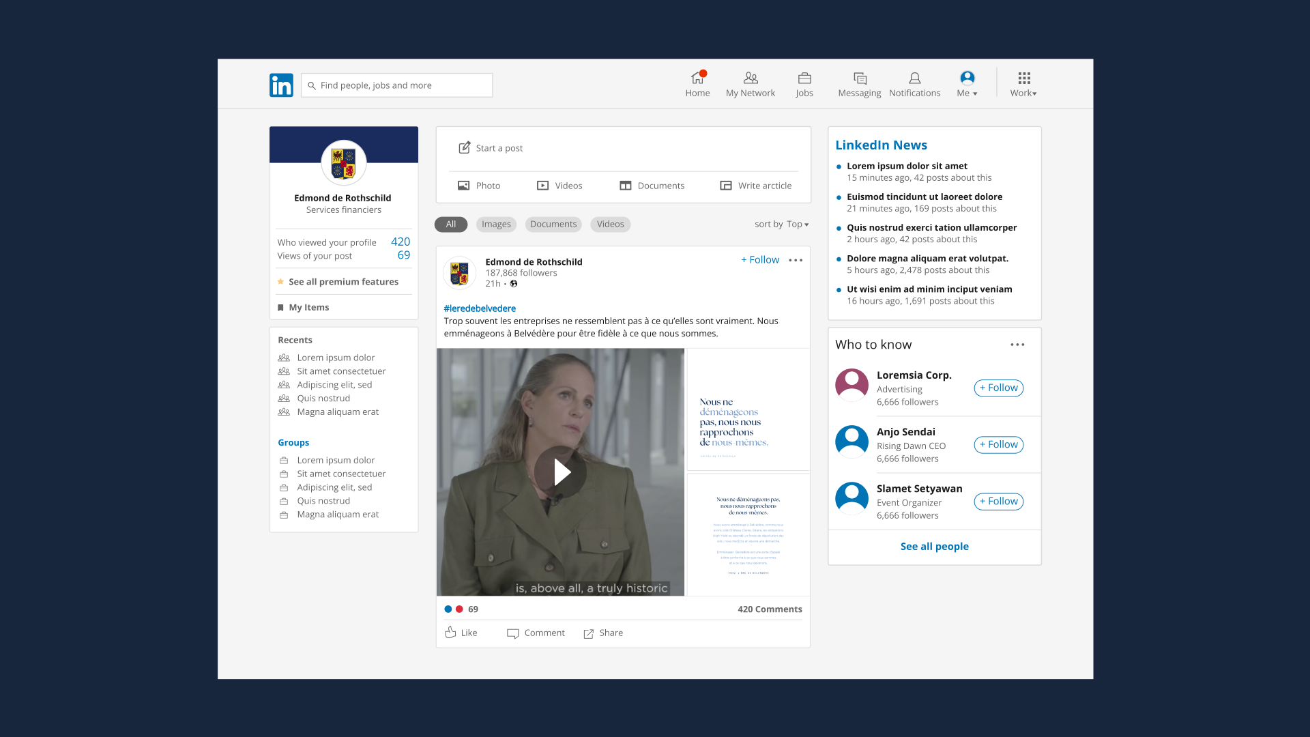This screenshot has height=737, width=1310.
Task: Play the post video
Action: [560, 472]
